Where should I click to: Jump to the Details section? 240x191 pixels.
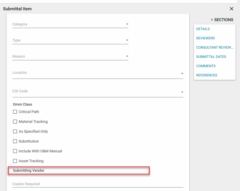203,29
